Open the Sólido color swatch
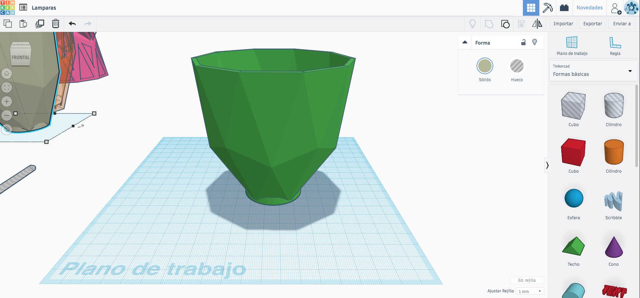 click(x=485, y=66)
